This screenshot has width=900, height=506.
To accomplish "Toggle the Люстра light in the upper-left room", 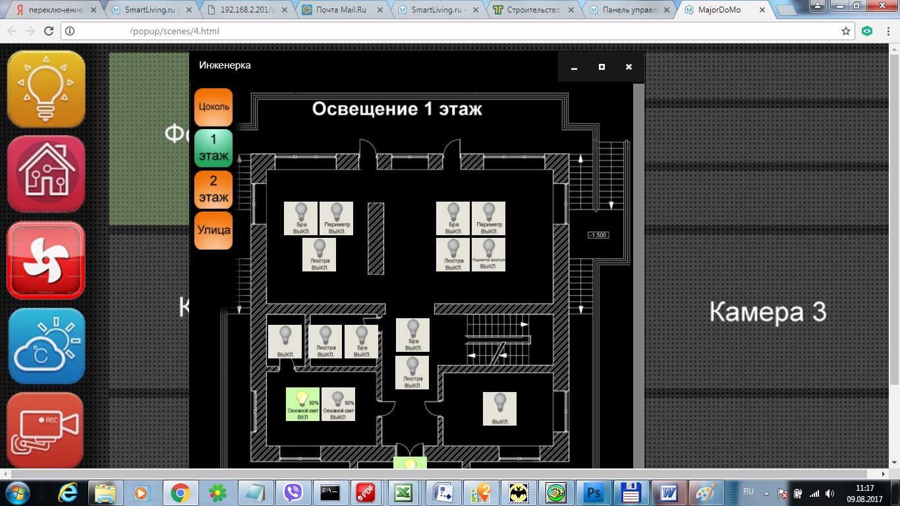I will 320,254.
